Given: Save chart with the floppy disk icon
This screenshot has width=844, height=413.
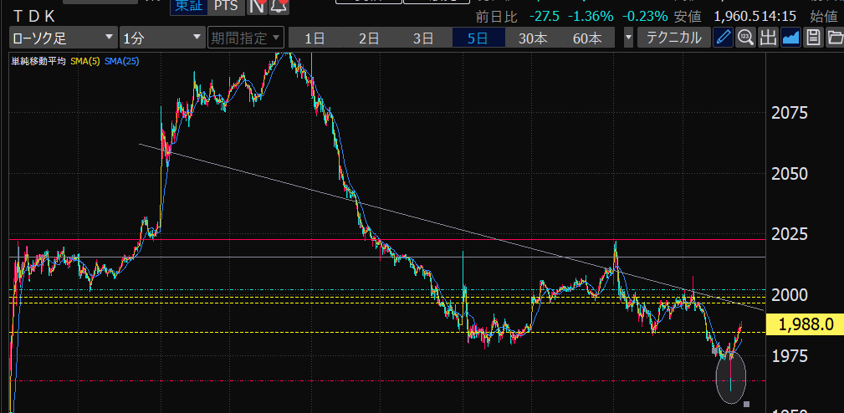Looking at the screenshot, I should (x=812, y=38).
